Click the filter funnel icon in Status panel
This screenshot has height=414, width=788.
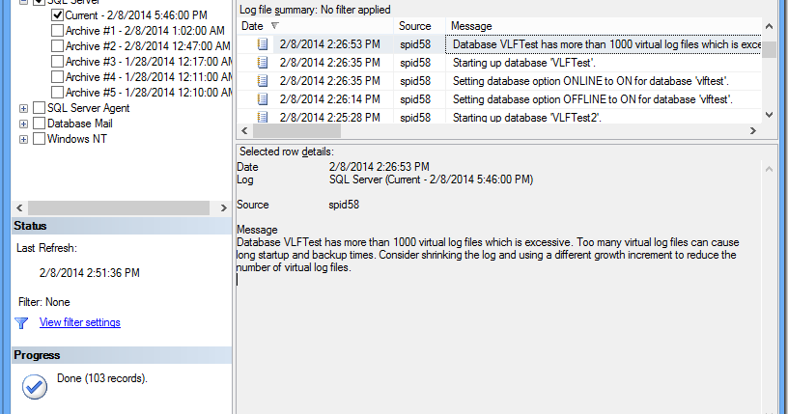[x=22, y=322]
